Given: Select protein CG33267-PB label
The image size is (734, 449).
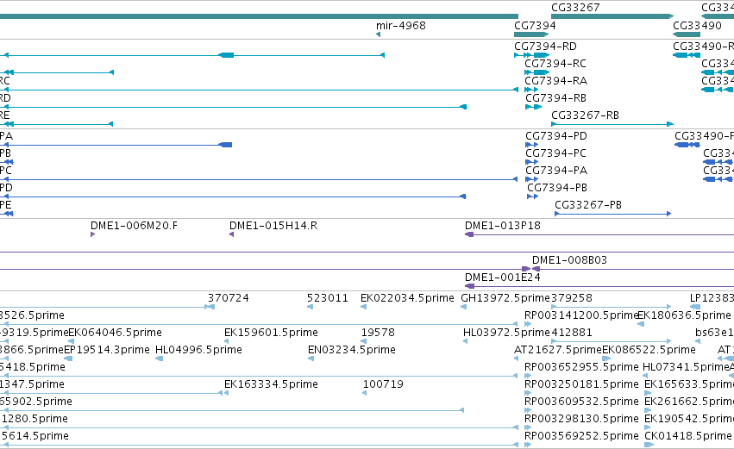Looking at the screenshot, I should click(588, 205).
